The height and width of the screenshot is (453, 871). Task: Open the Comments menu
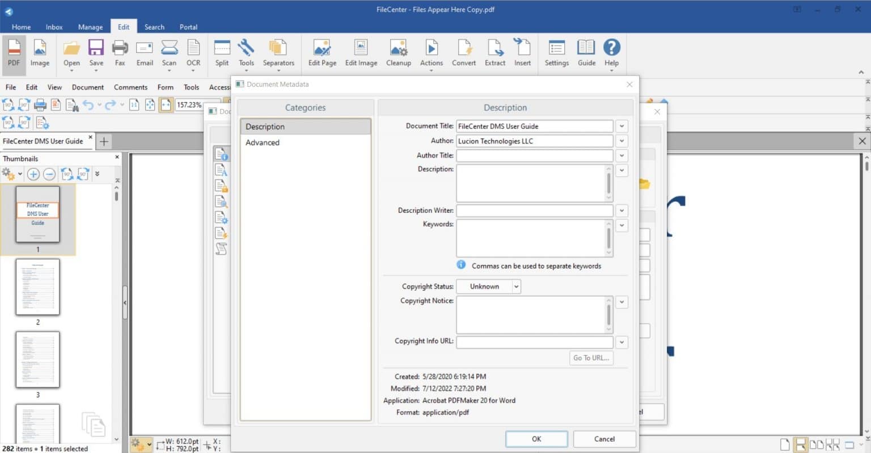click(130, 87)
